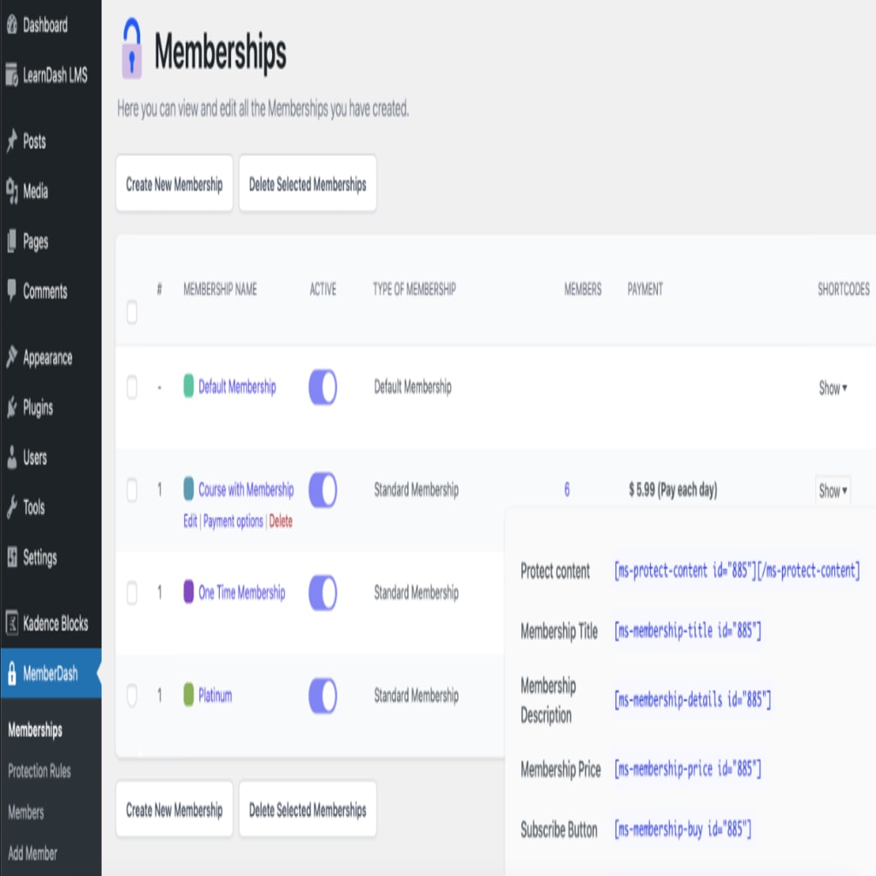Tick the Default Membership row checkbox
Screen dimensions: 876x876
(x=132, y=388)
